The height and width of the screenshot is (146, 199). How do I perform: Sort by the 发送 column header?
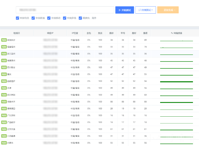point(100,33)
